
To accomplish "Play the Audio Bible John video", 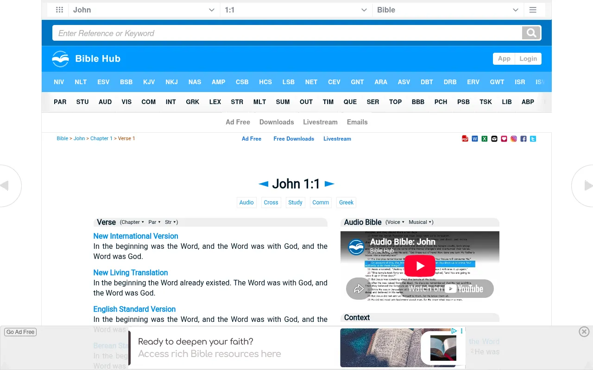I will (x=420, y=266).
